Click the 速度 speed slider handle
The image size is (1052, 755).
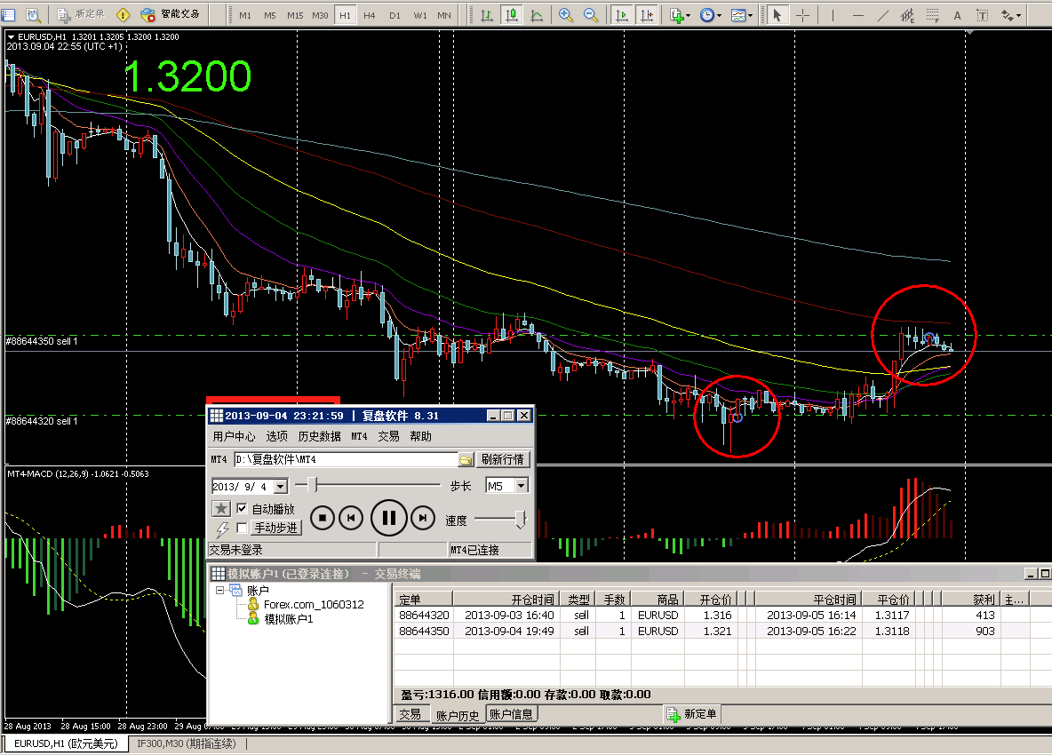click(x=521, y=519)
